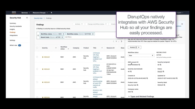Open Settings in sidebar
This screenshot has height=109, width=195.
(12, 40)
